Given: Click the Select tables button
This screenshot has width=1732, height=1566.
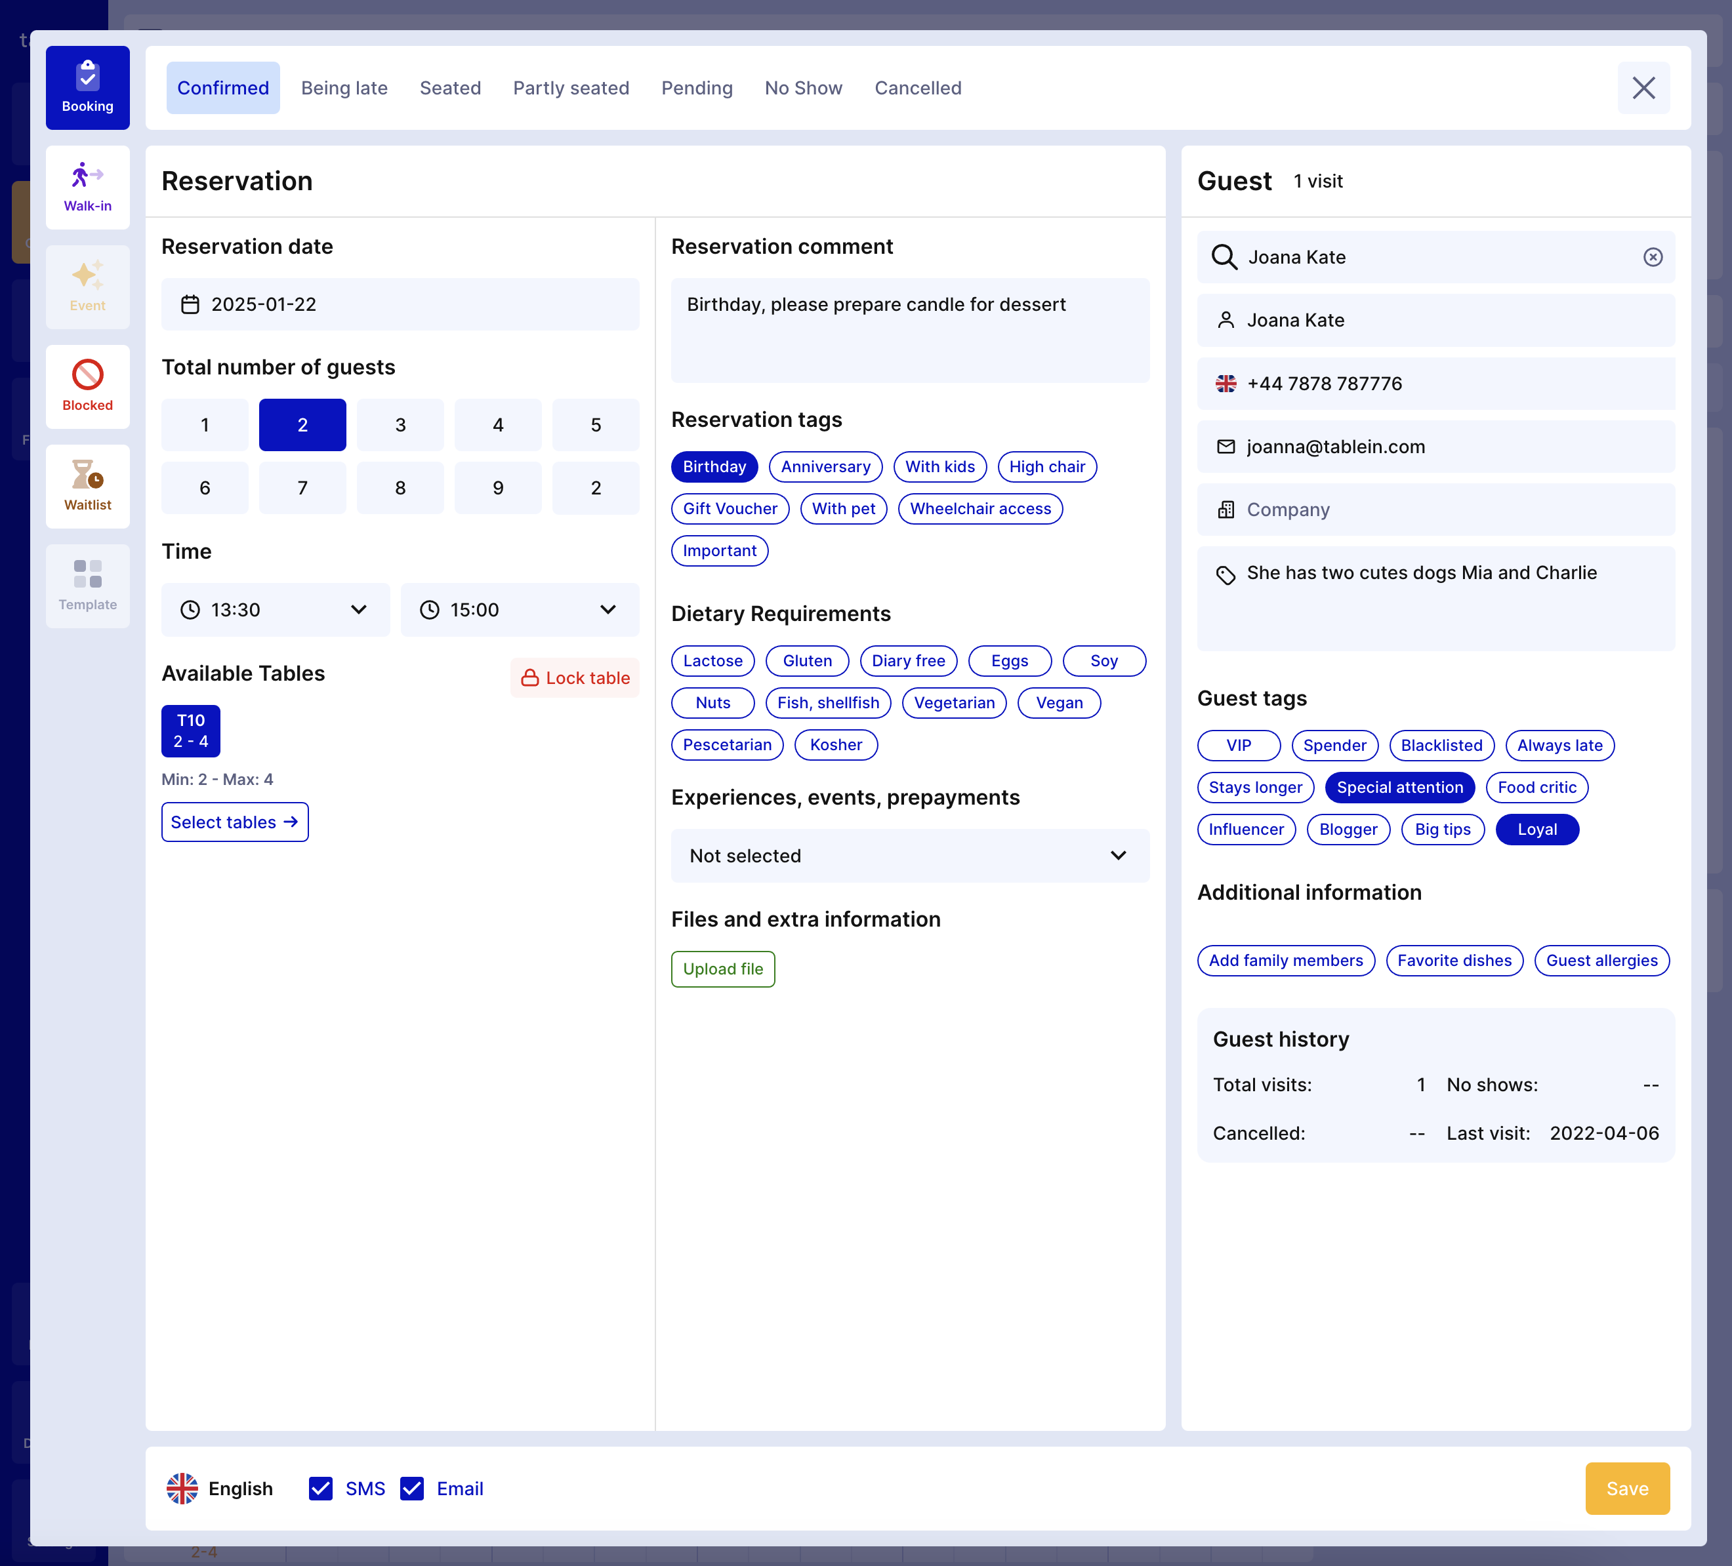Looking at the screenshot, I should [234, 822].
